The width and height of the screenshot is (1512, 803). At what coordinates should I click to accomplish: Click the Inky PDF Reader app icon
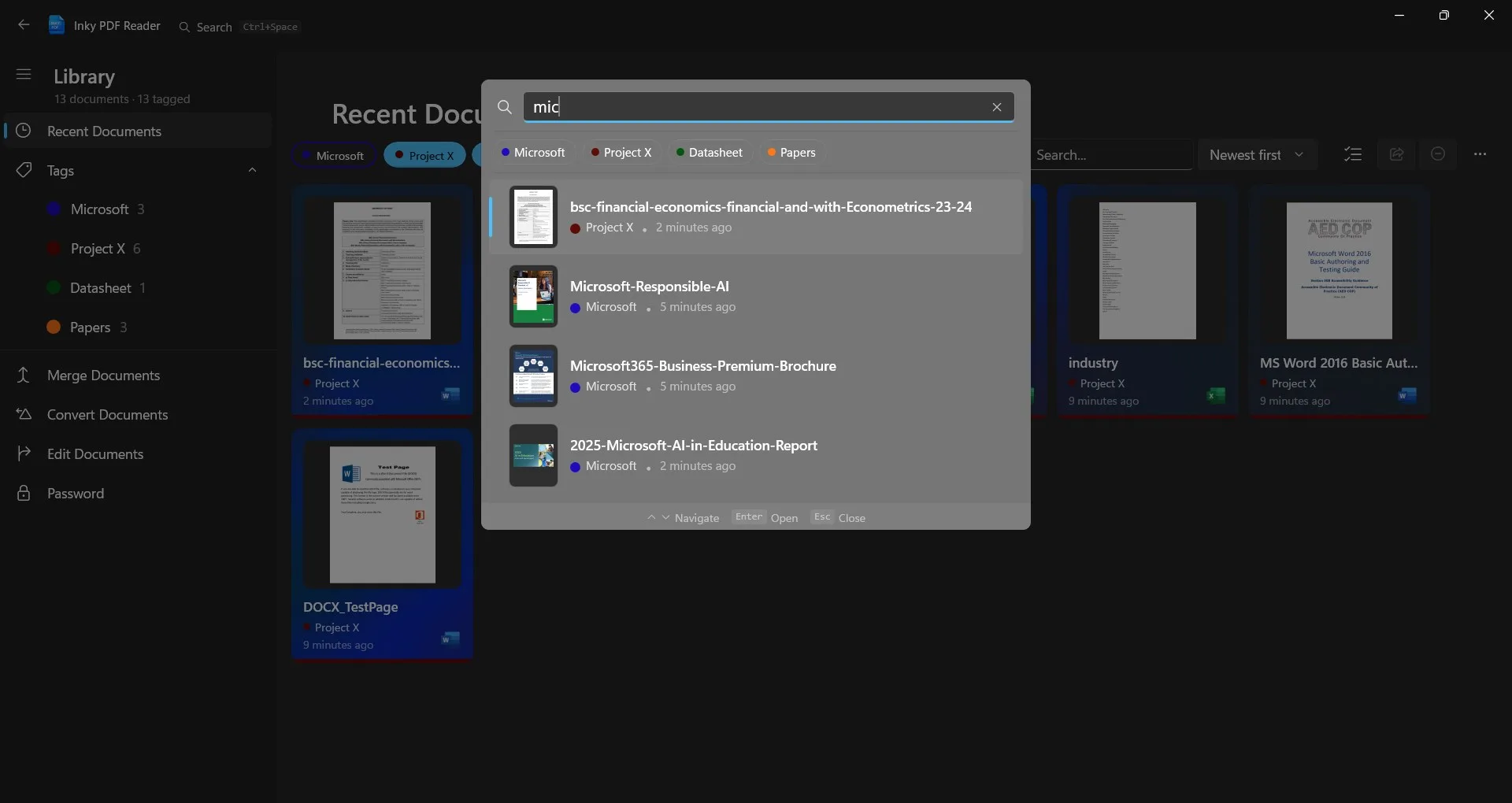pyautogui.click(x=57, y=25)
